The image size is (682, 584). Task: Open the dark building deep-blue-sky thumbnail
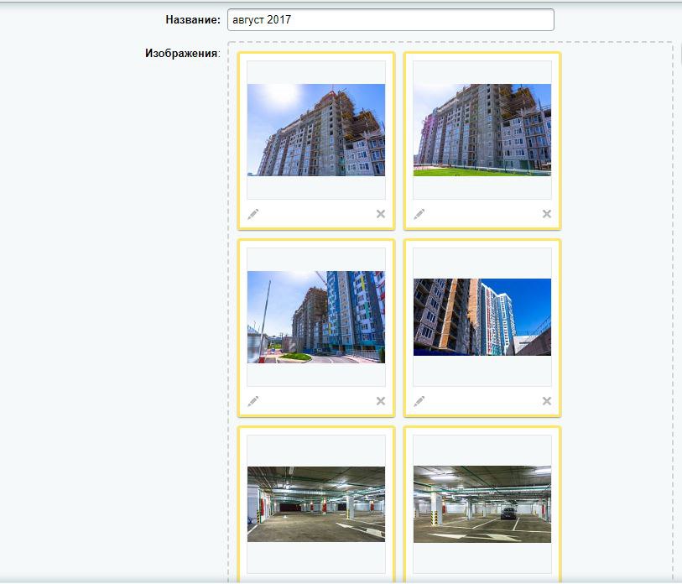click(x=482, y=316)
